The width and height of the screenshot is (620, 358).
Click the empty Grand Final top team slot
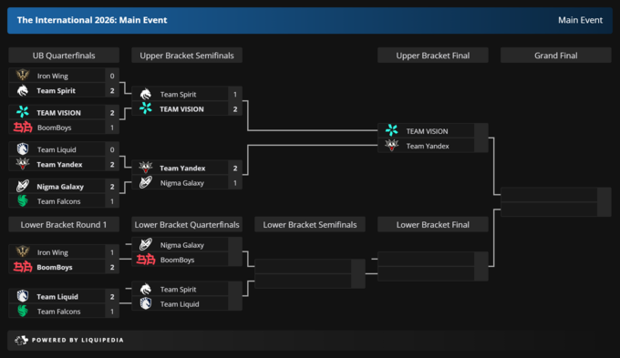point(549,194)
